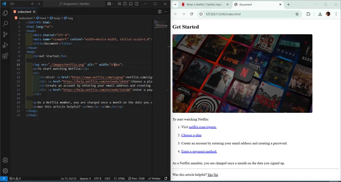Open the HTML language mode selector
This screenshot has width=341, height=182.
pos(120,178)
